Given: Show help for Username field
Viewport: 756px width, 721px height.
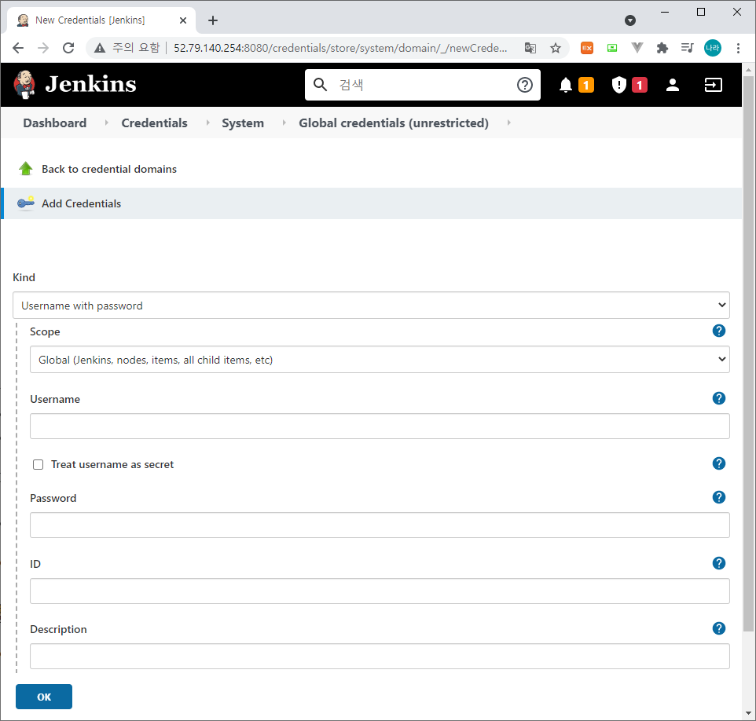Looking at the screenshot, I should tap(718, 398).
